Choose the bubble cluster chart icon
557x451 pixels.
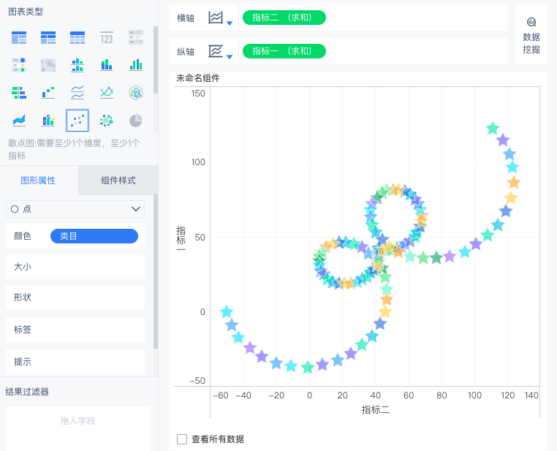click(x=107, y=121)
